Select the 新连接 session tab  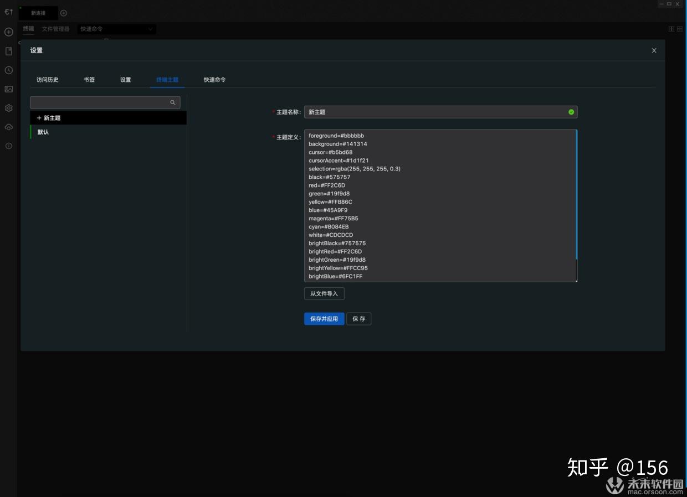coord(38,13)
